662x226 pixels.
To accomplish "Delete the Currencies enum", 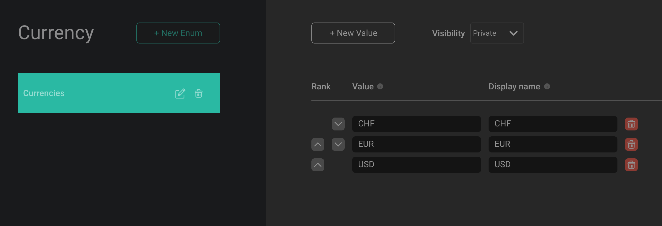I will click(x=199, y=93).
